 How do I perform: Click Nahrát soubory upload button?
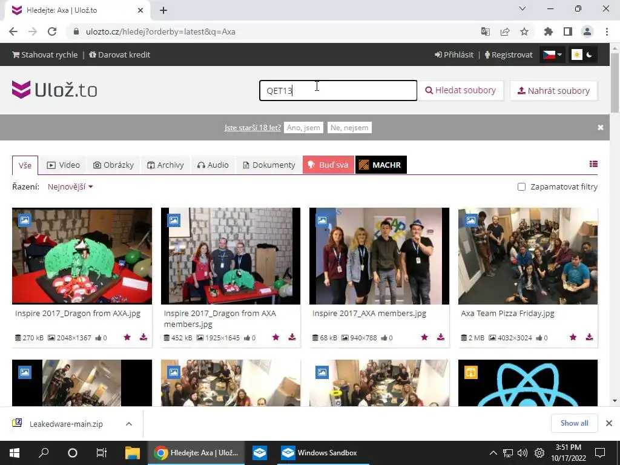553,91
